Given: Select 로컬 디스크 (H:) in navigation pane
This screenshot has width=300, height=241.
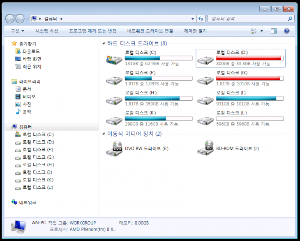Looking at the screenshot, I should pyautogui.click(x=38, y=165).
